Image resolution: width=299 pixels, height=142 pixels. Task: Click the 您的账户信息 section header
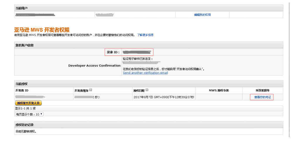(148, 45)
